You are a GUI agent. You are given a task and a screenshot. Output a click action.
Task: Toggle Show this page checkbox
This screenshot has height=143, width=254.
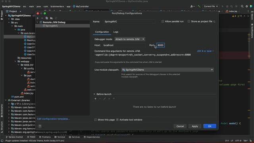[96, 120]
